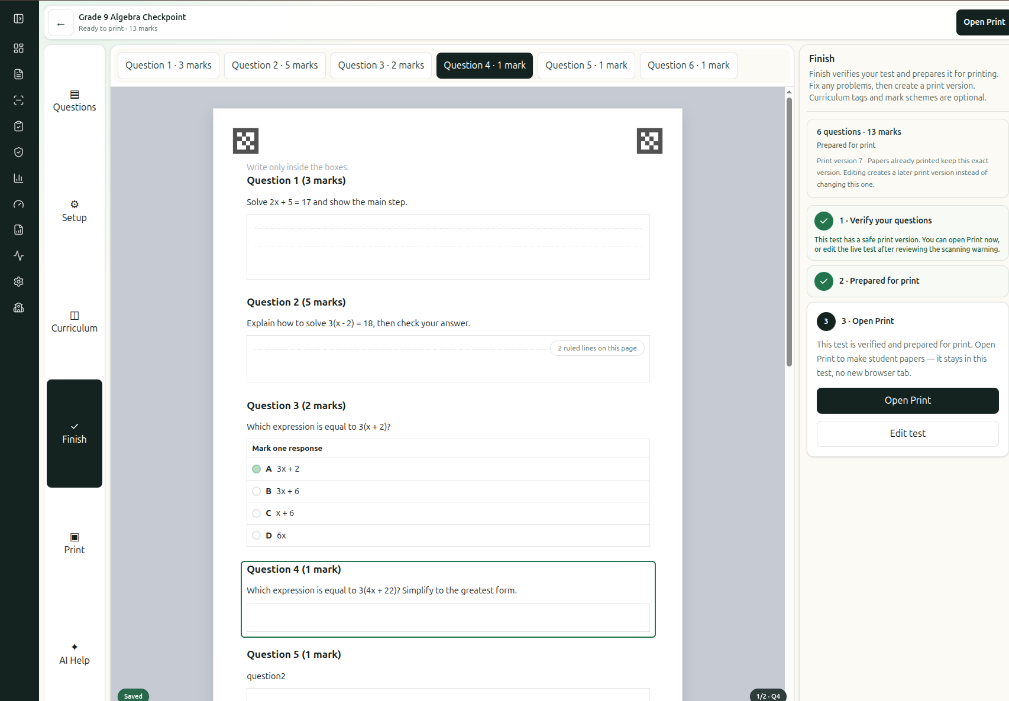Toggle the sidebar panel icon at top left

point(19,19)
